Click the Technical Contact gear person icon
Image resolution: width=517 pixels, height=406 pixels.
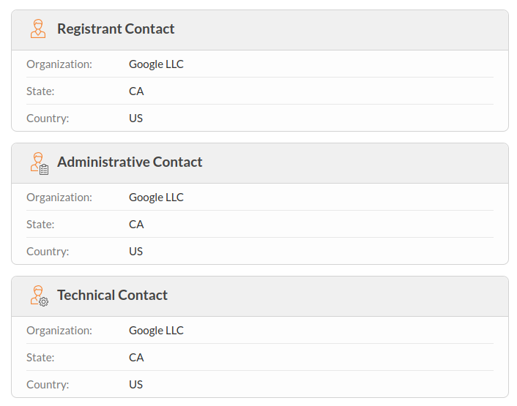pos(40,296)
